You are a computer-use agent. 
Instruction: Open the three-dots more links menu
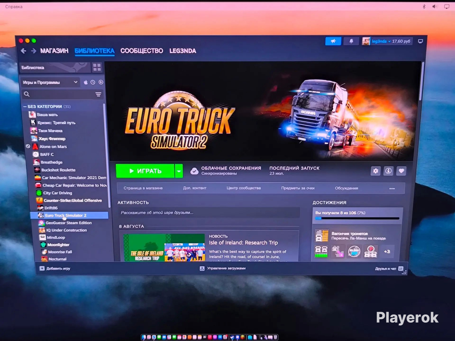click(392, 188)
